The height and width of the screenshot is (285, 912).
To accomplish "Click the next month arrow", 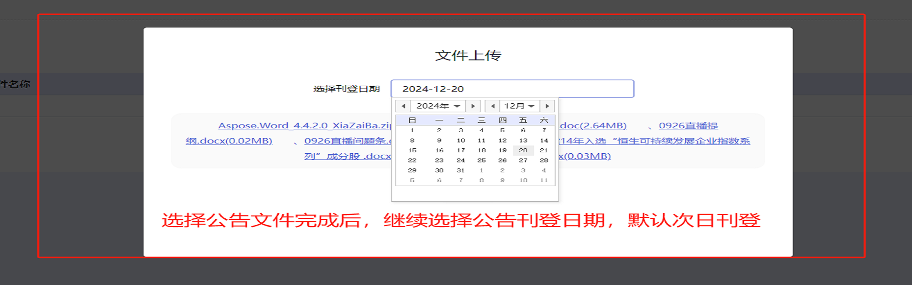I will (x=547, y=106).
